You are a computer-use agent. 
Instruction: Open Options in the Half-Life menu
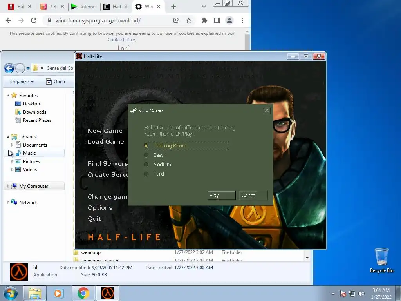100,208
